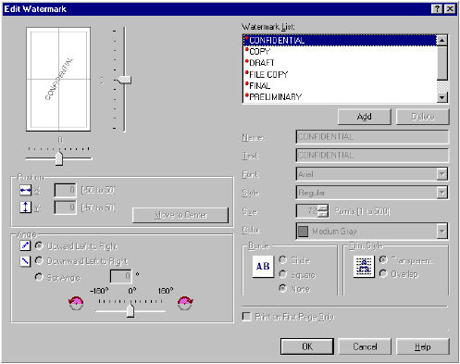Click the Downward Left to Right angle icon
The image size is (460, 364).
pyautogui.click(x=25, y=261)
